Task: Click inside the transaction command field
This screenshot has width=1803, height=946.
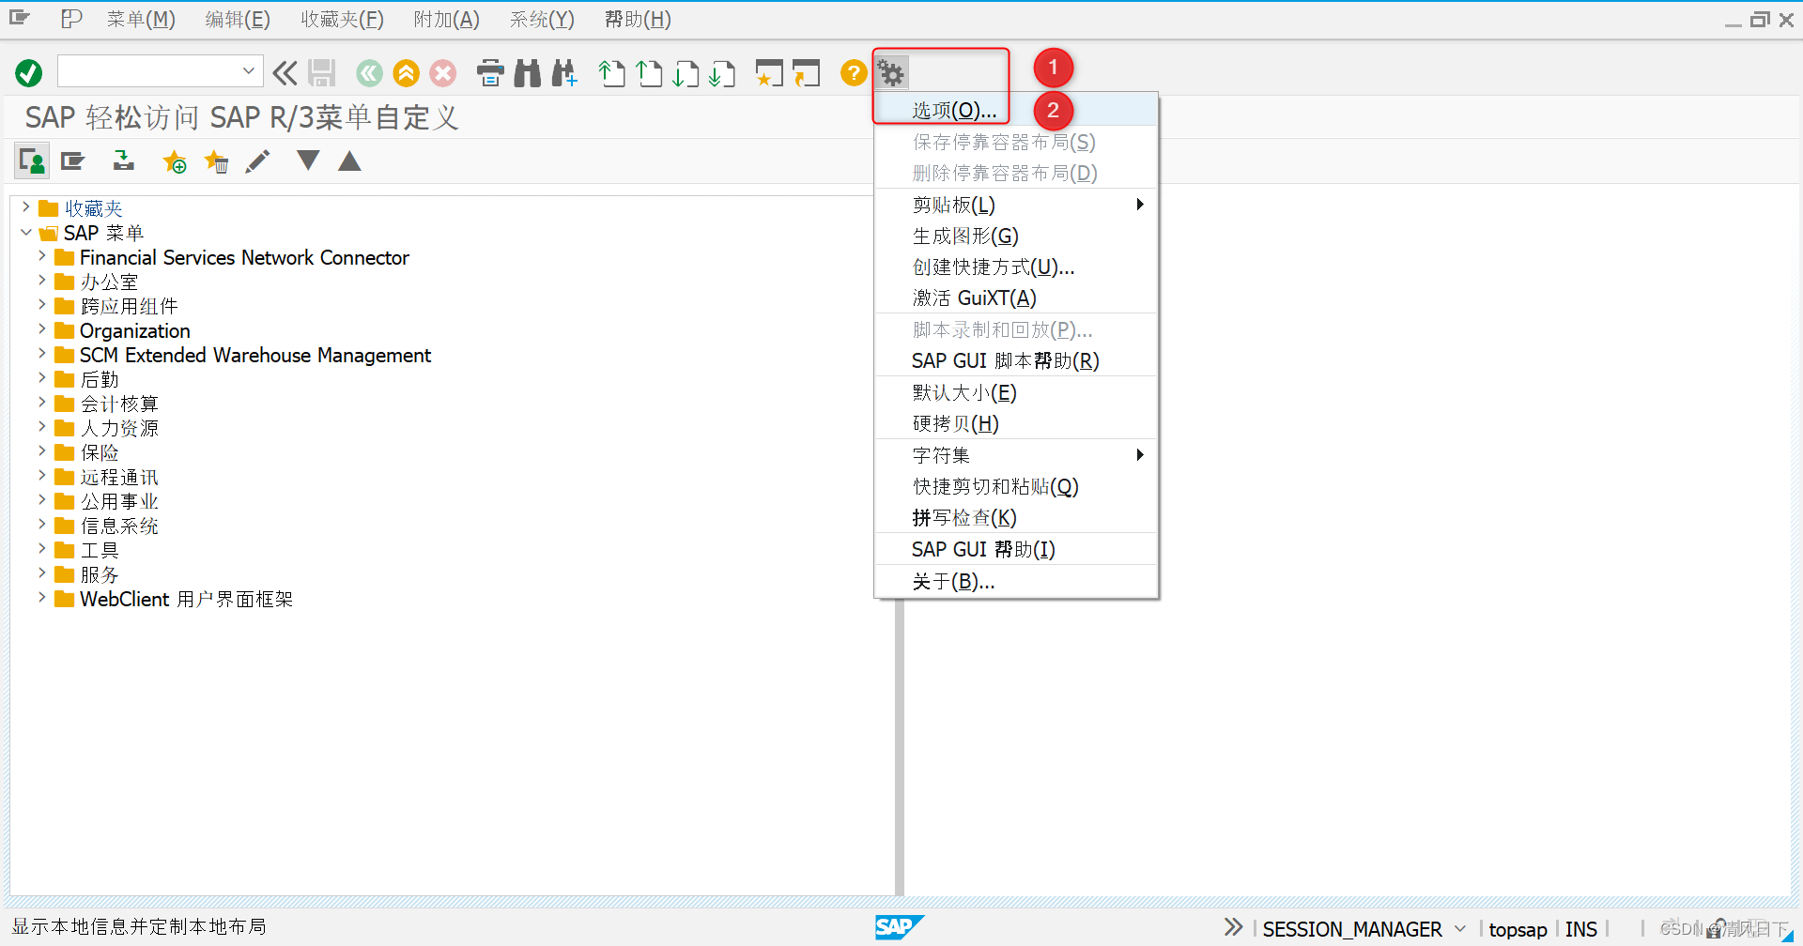Action: [x=141, y=70]
